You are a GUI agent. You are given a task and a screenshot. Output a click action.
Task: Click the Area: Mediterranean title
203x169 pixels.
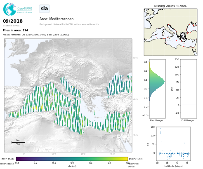57,19
